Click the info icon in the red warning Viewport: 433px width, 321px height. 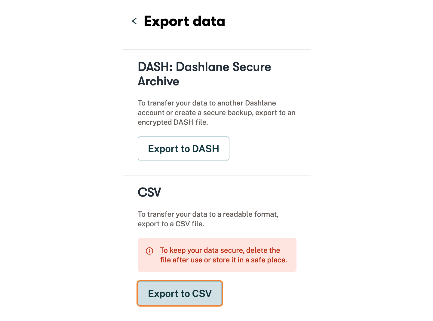click(x=149, y=251)
